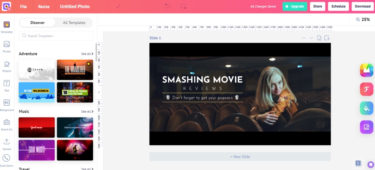Click the templates panel scrollbar
Screen dimensions: 375x170
[x=96, y=52]
